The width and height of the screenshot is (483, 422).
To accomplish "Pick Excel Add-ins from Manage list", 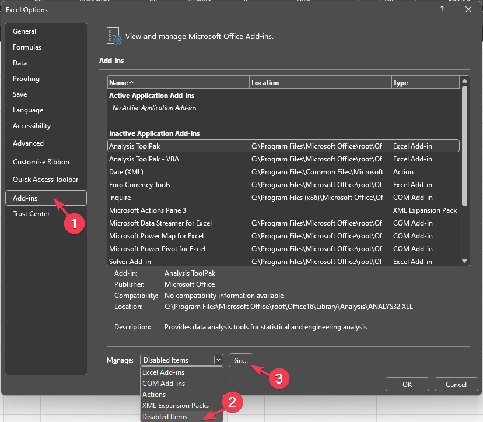I will 163,372.
